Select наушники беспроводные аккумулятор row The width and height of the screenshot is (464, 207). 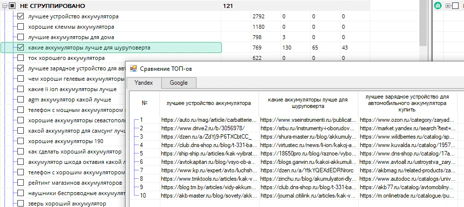[75, 193]
